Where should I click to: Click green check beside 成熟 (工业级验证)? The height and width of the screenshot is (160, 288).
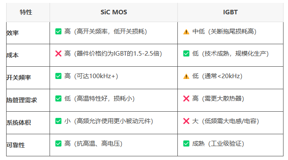click(x=186, y=144)
